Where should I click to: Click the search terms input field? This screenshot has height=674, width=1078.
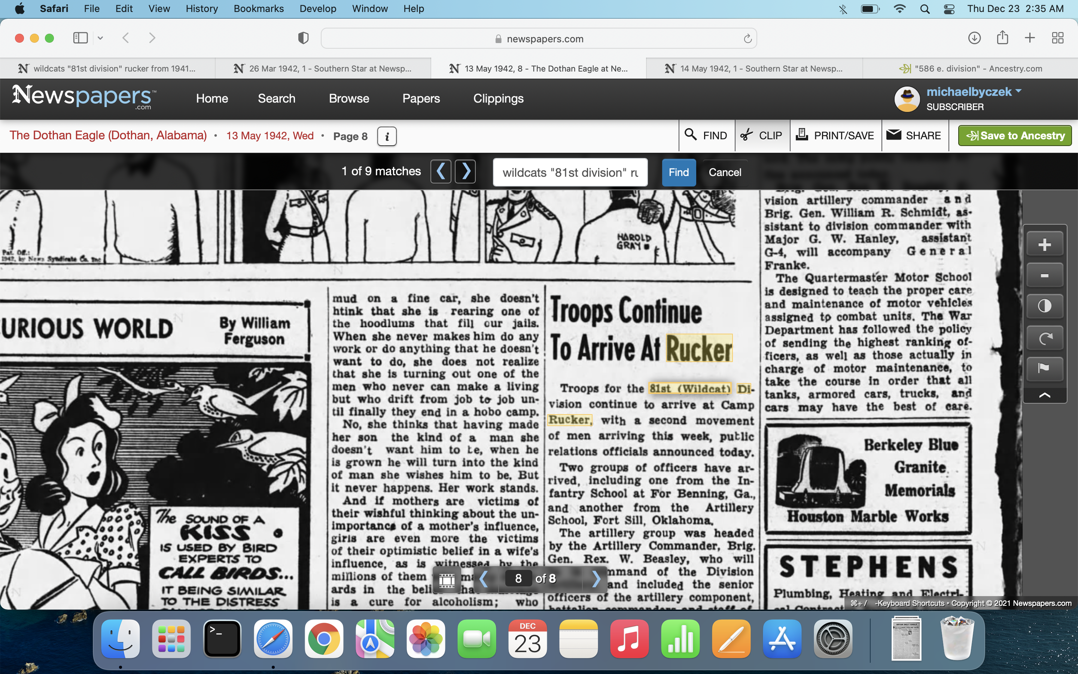pyautogui.click(x=570, y=173)
